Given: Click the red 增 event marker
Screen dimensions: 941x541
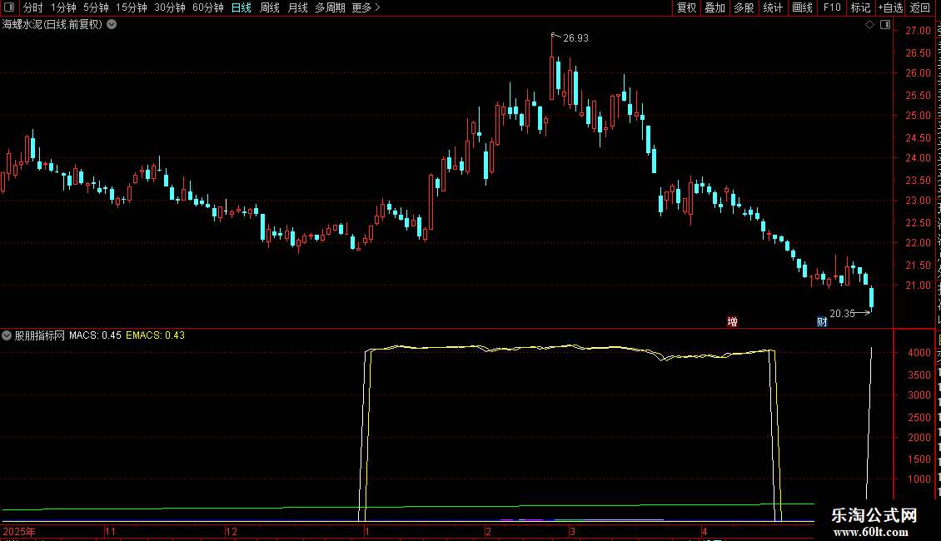Looking at the screenshot, I should (732, 321).
